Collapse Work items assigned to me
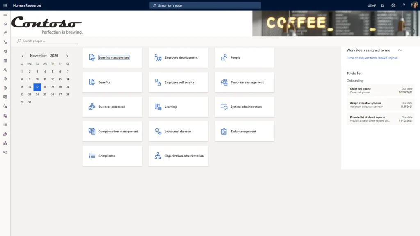Image resolution: width=420 pixels, height=236 pixels. 400,50
